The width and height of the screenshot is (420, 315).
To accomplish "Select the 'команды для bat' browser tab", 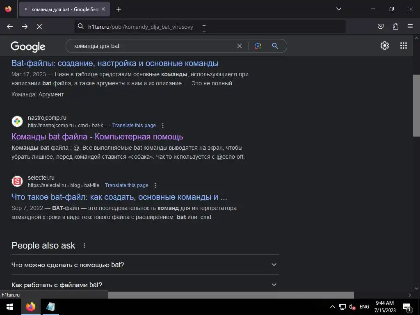I will point(64,9).
